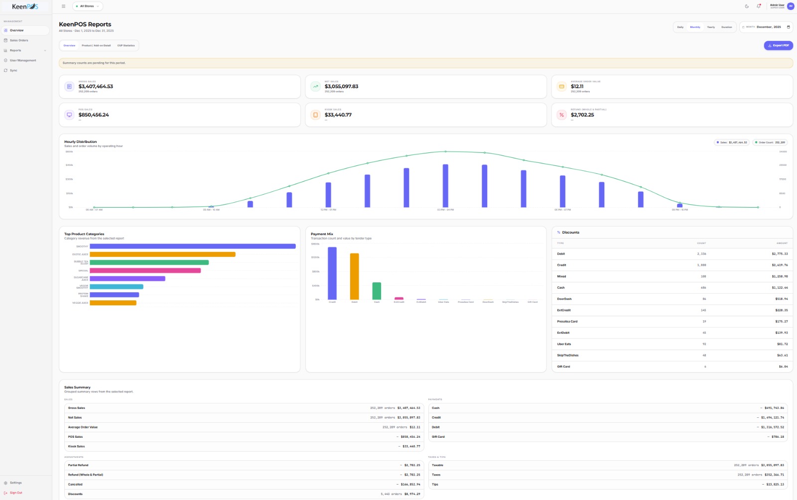Click the Gross Sales row in Sales Summary
The height and width of the screenshot is (500, 797).
click(244, 408)
